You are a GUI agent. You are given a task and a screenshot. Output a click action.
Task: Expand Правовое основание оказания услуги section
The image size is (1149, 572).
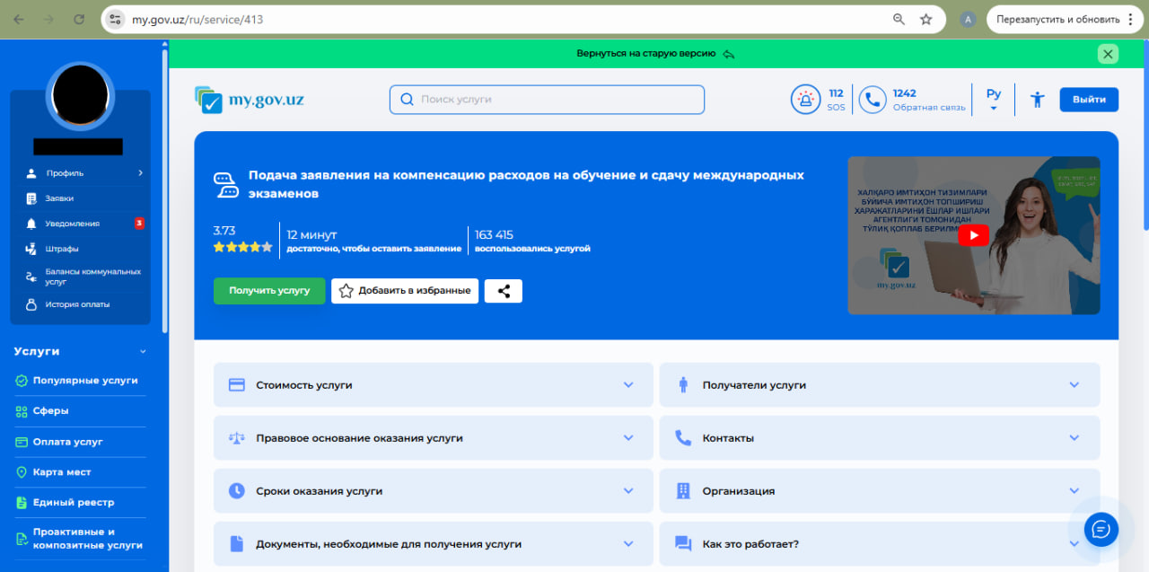(433, 438)
